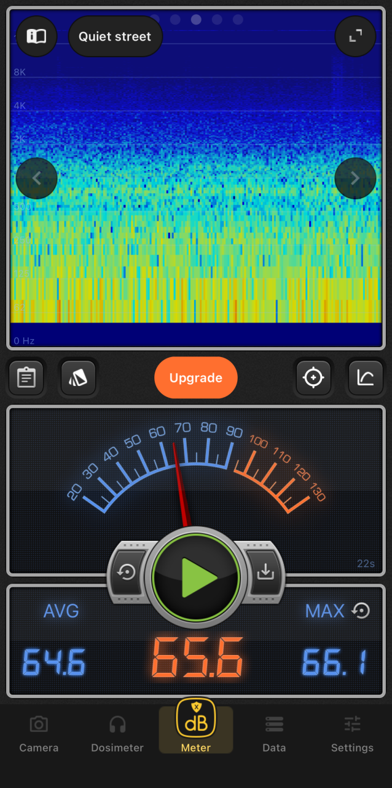Go to next chart with right arrow
Viewport: 392px width, 788px height.
[355, 179]
